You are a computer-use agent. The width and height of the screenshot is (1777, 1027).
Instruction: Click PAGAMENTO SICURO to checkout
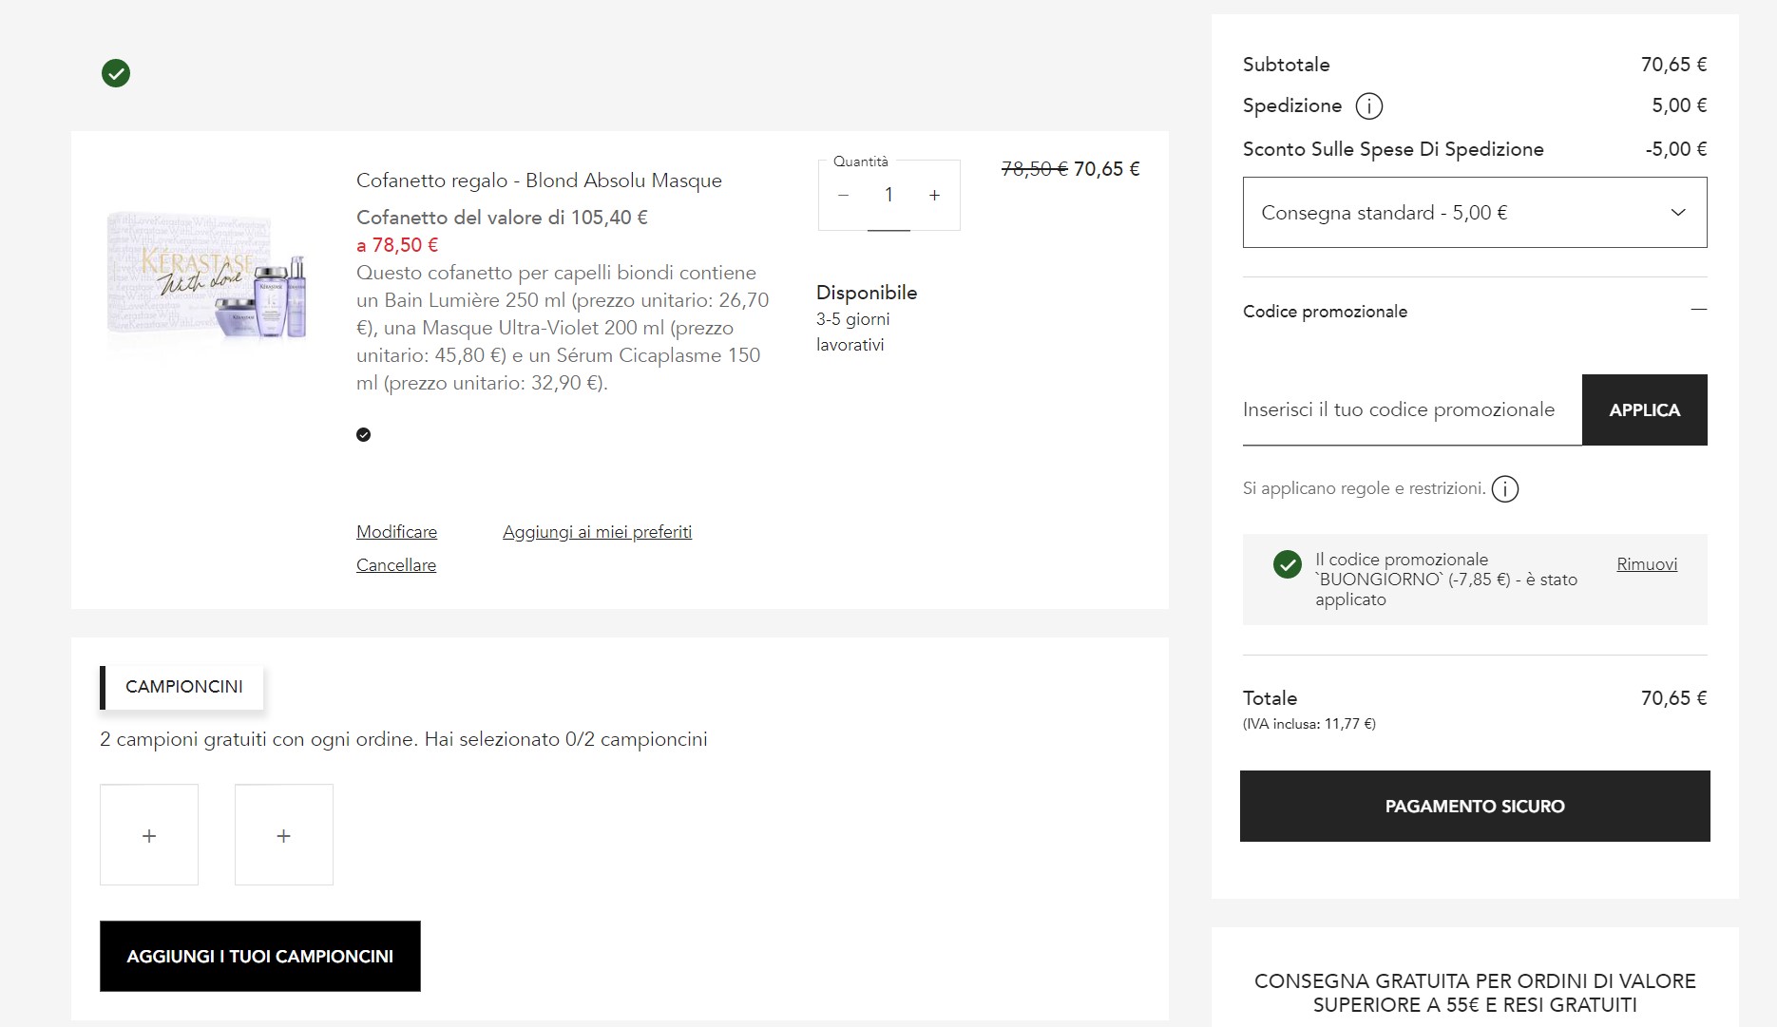(1475, 806)
